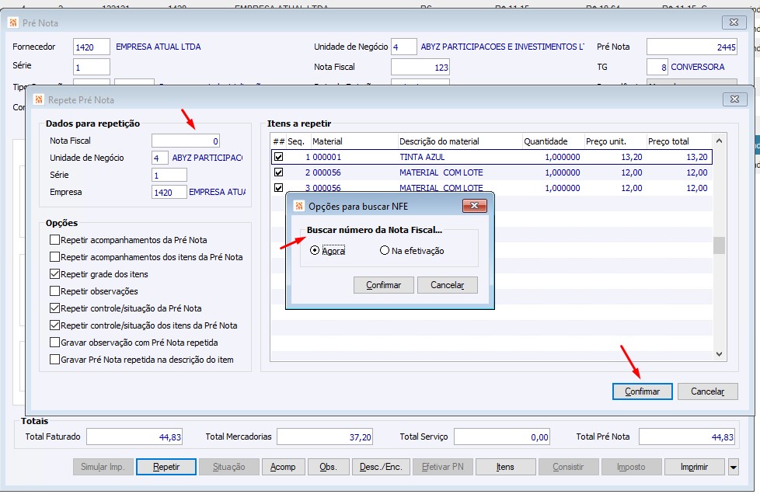The width and height of the screenshot is (760, 494).
Task: Click the Repetir button in Pré Nota
Action: [166, 467]
